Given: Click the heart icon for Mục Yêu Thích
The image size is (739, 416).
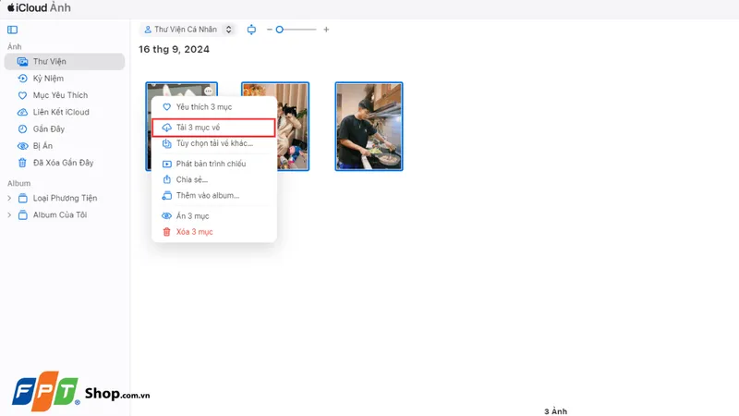Looking at the screenshot, I should [22, 95].
